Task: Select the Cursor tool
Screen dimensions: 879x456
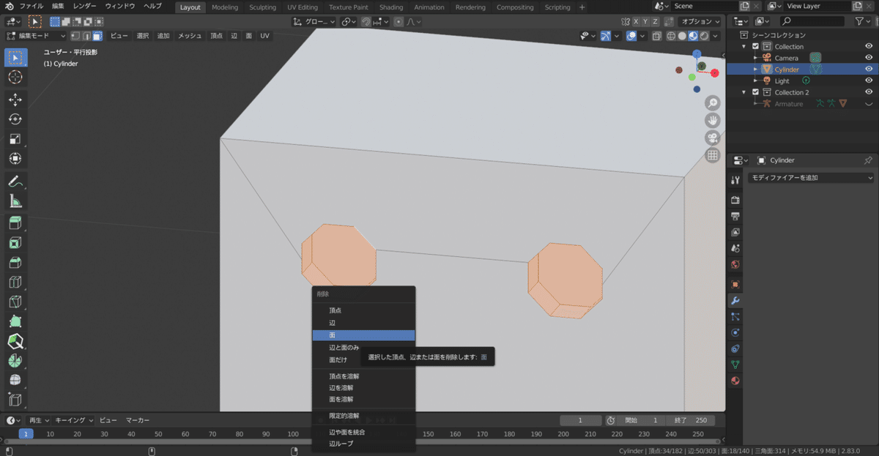Action: tap(15, 78)
